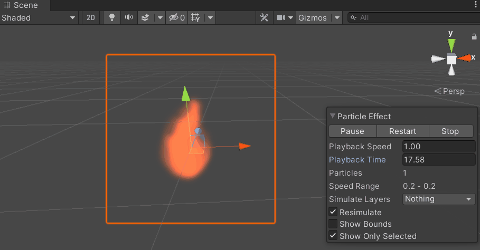Toggle the Gizmos button

[313, 18]
